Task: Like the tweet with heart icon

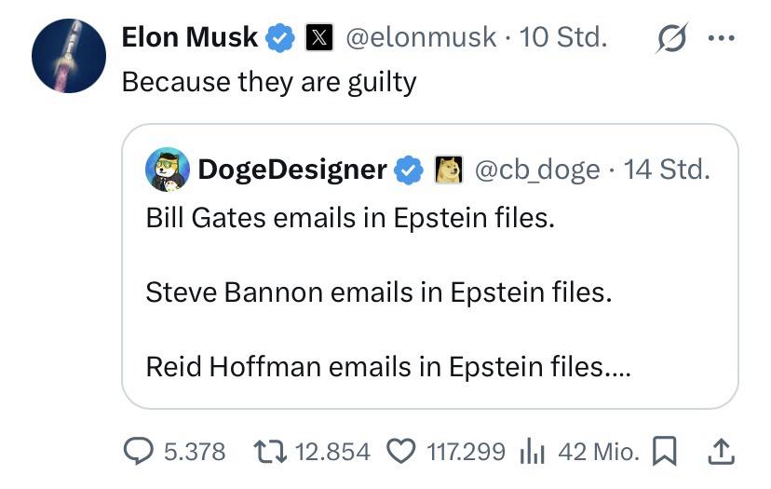Action: [x=400, y=452]
